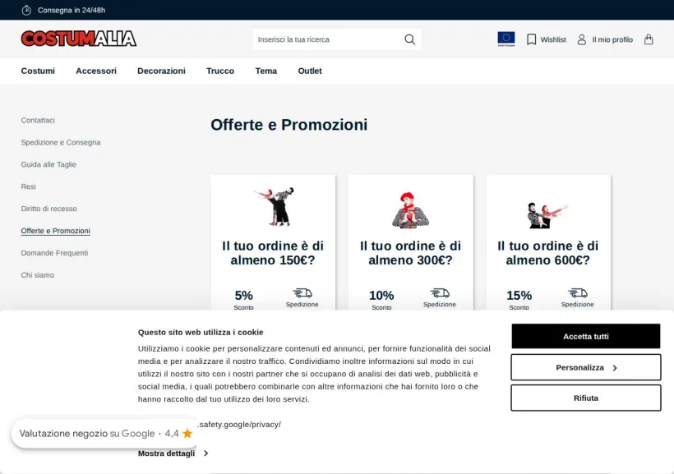Click the '10%' Sconto value
Screen dimensions: 674x474
[x=381, y=296]
